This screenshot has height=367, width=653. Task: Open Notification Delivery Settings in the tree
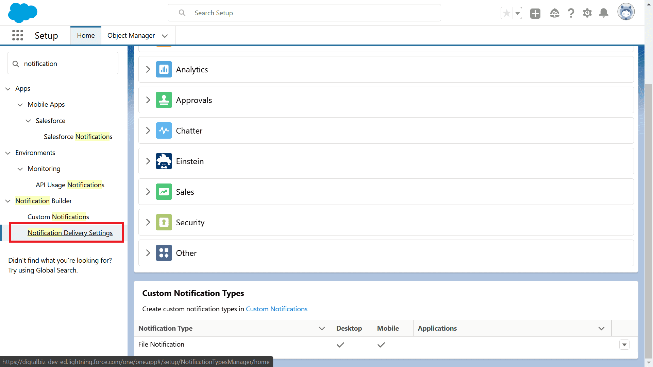[70, 233]
